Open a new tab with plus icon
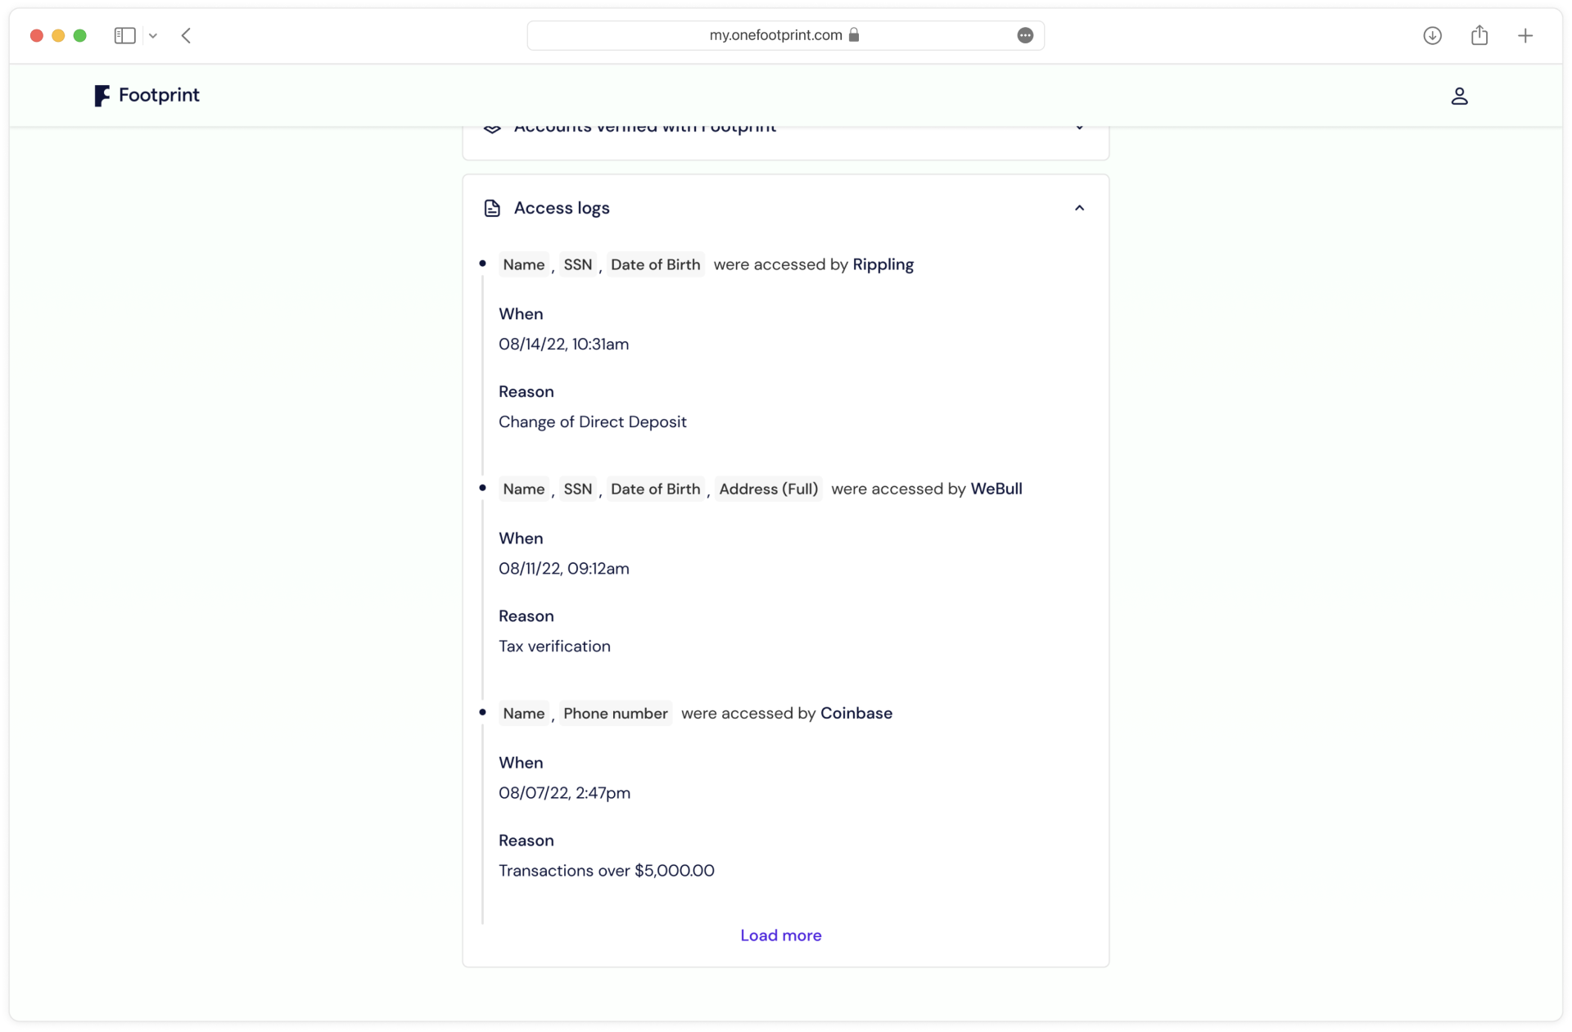Screen dimensions: 1572x1032 [x=1525, y=35]
